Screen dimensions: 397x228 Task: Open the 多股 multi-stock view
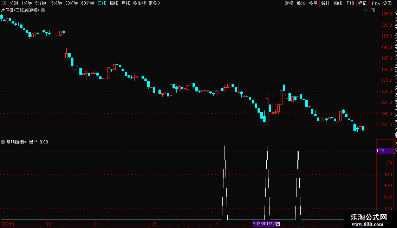(313, 3)
